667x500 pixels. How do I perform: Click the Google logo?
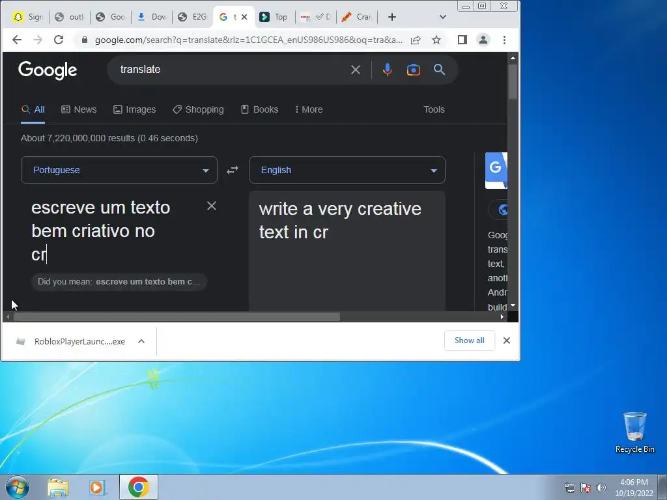48,70
